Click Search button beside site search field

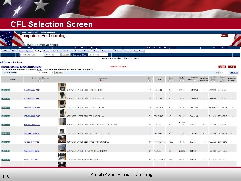[x=66, y=55]
